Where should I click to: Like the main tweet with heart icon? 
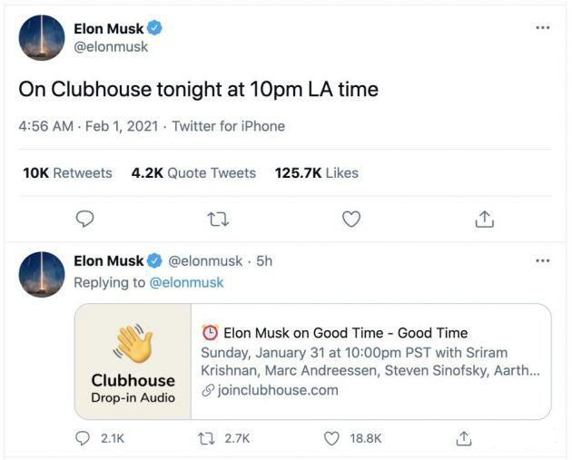tap(351, 219)
